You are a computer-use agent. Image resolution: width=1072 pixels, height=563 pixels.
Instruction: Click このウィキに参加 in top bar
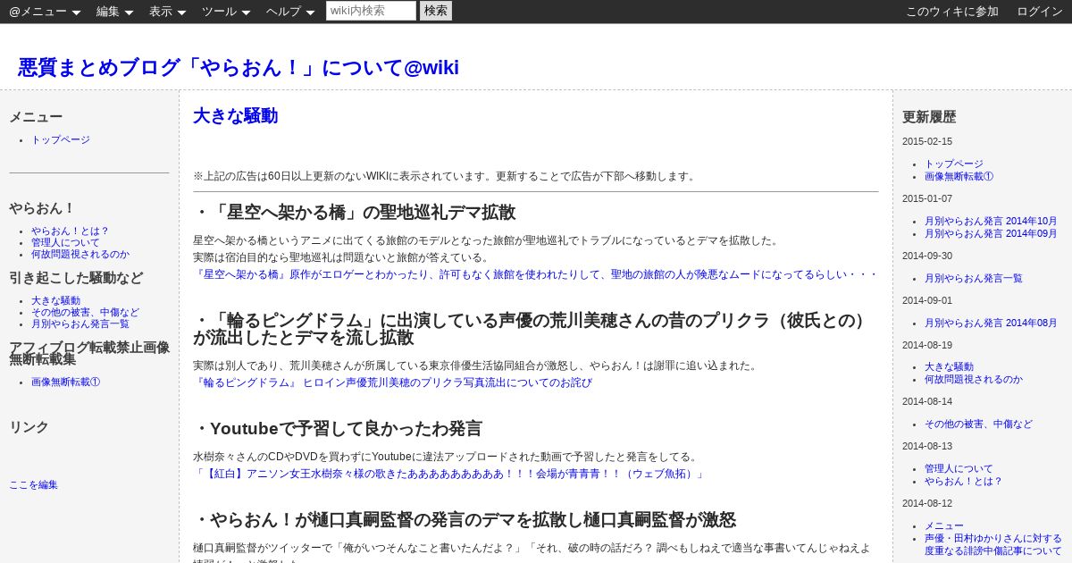tap(952, 12)
